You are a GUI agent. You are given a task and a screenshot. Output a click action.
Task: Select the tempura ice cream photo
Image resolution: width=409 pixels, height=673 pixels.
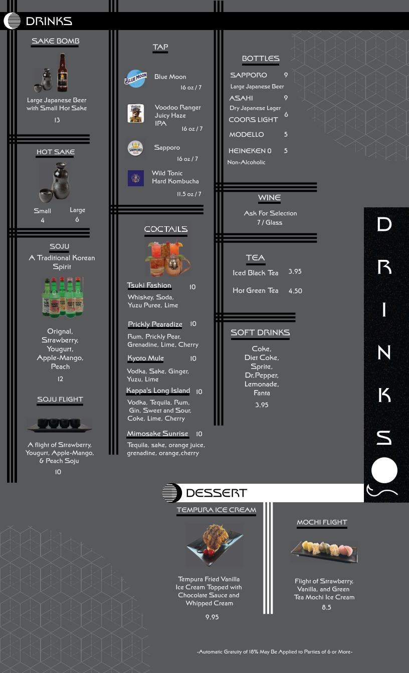215,545
